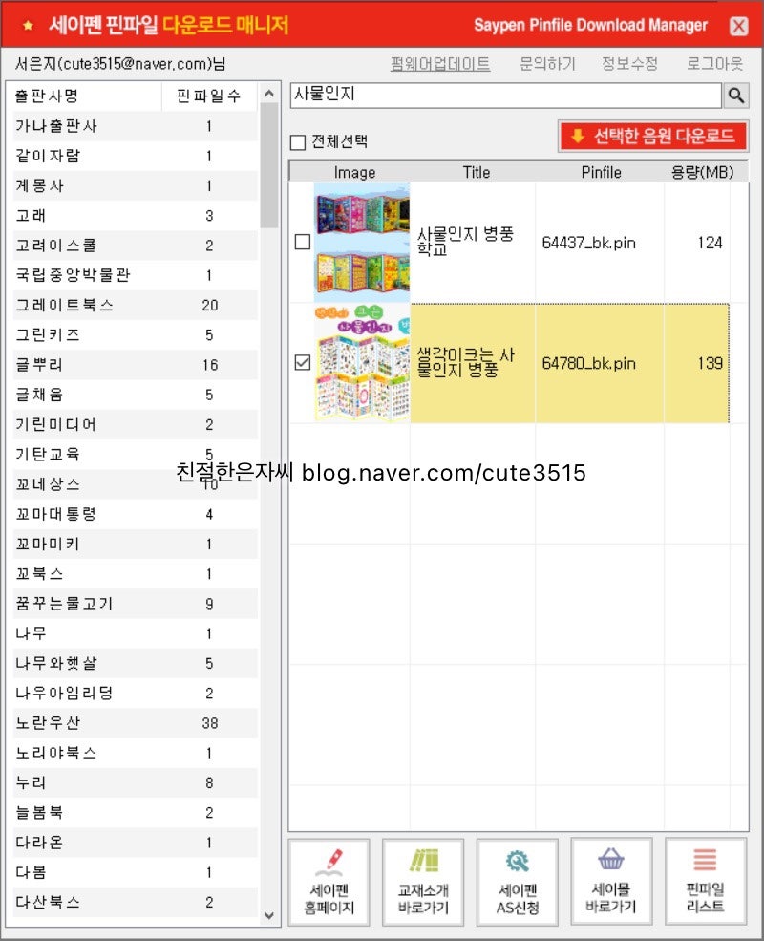Open 펌웨어업데이트 in the top menu
Image resolution: width=764 pixels, height=941 pixels.
tap(439, 64)
